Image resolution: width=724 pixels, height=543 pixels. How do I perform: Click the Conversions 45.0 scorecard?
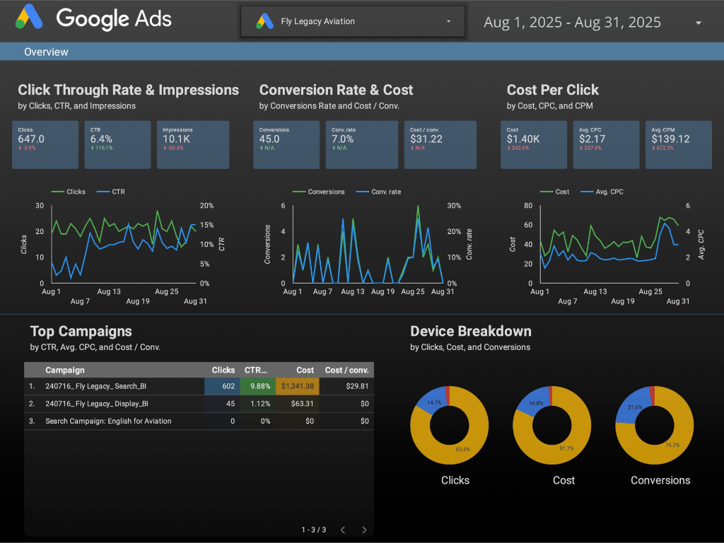[x=286, y=144]
